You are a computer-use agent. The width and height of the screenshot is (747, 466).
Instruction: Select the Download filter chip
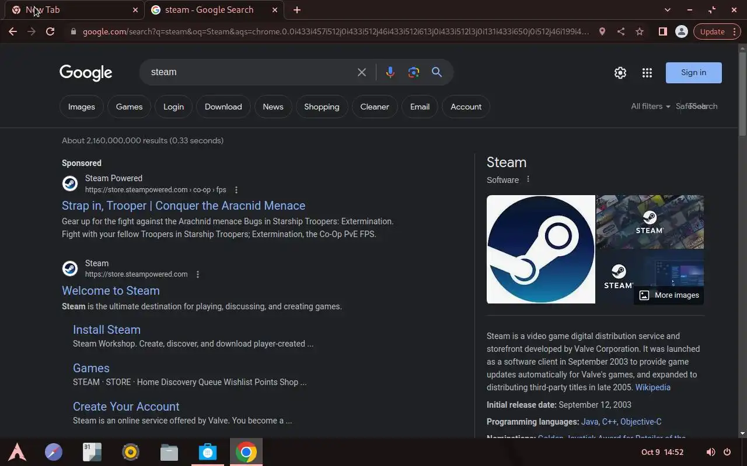pyautogui.click(x=223, y=107)
